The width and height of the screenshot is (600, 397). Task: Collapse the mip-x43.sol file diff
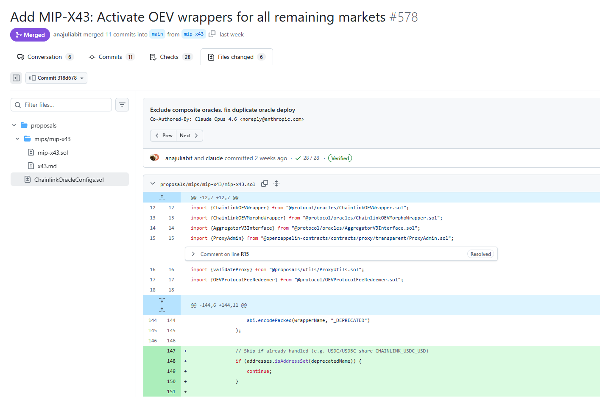coord(153,183)
